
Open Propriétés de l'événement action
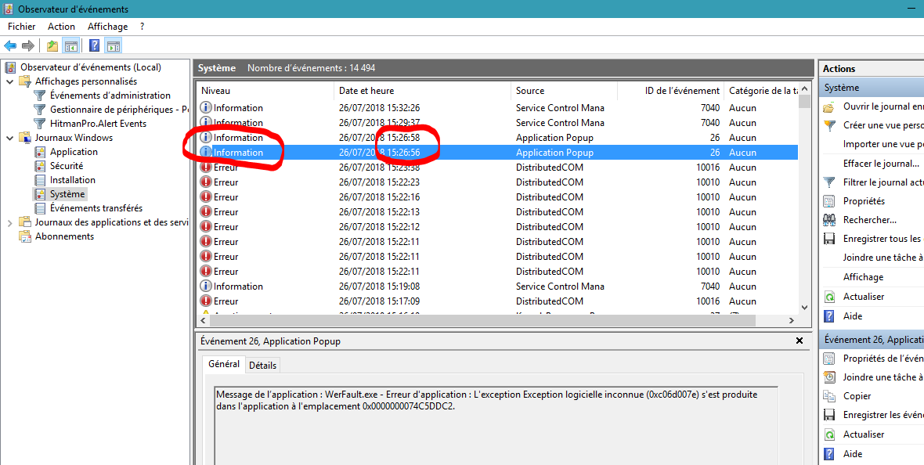(883, 359)
